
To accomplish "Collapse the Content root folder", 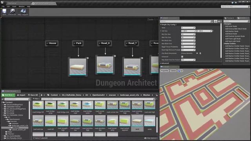I will [2, 102].
